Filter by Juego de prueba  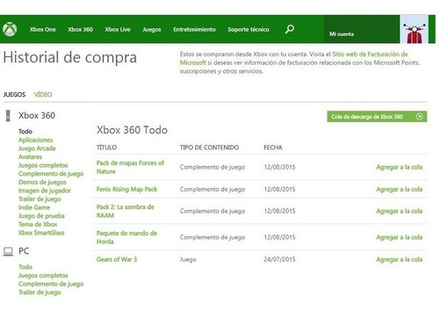[x=41, y=216]
